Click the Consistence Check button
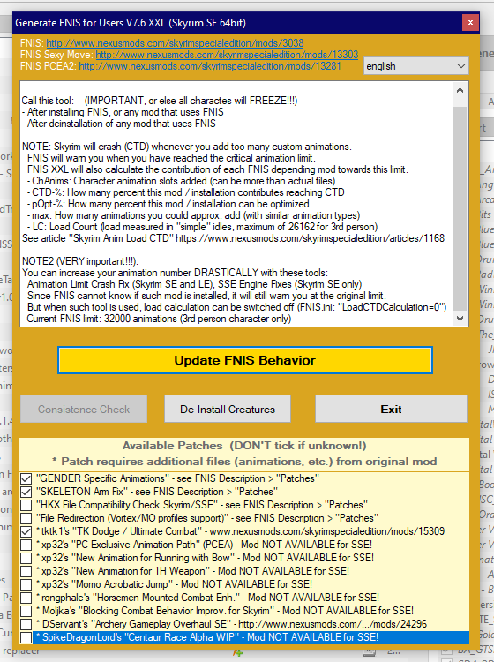 click(84, 409)
